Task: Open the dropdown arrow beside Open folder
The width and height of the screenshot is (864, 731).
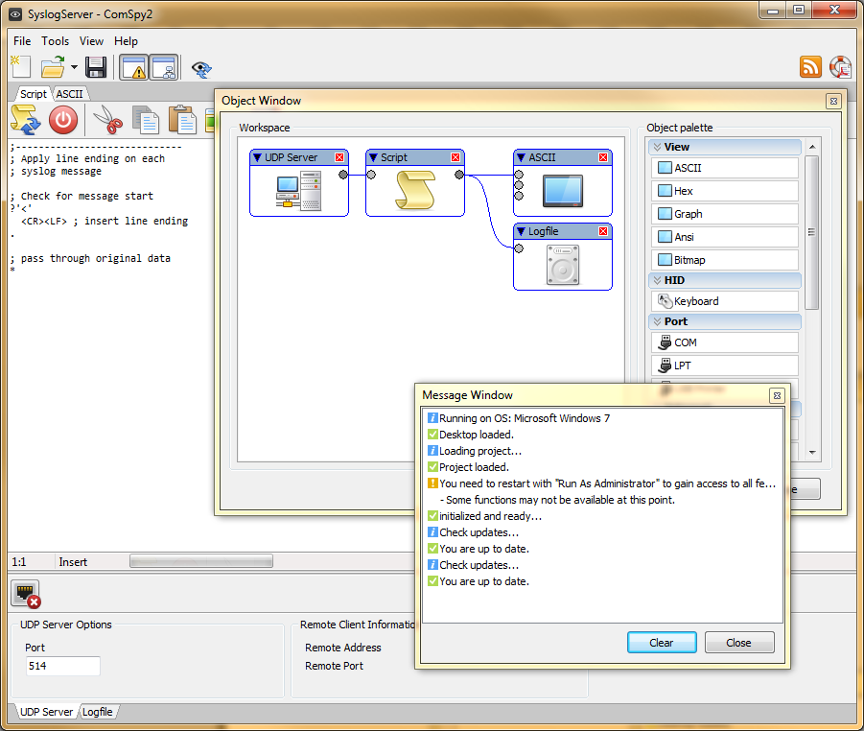Action: (x=74, y=67)
